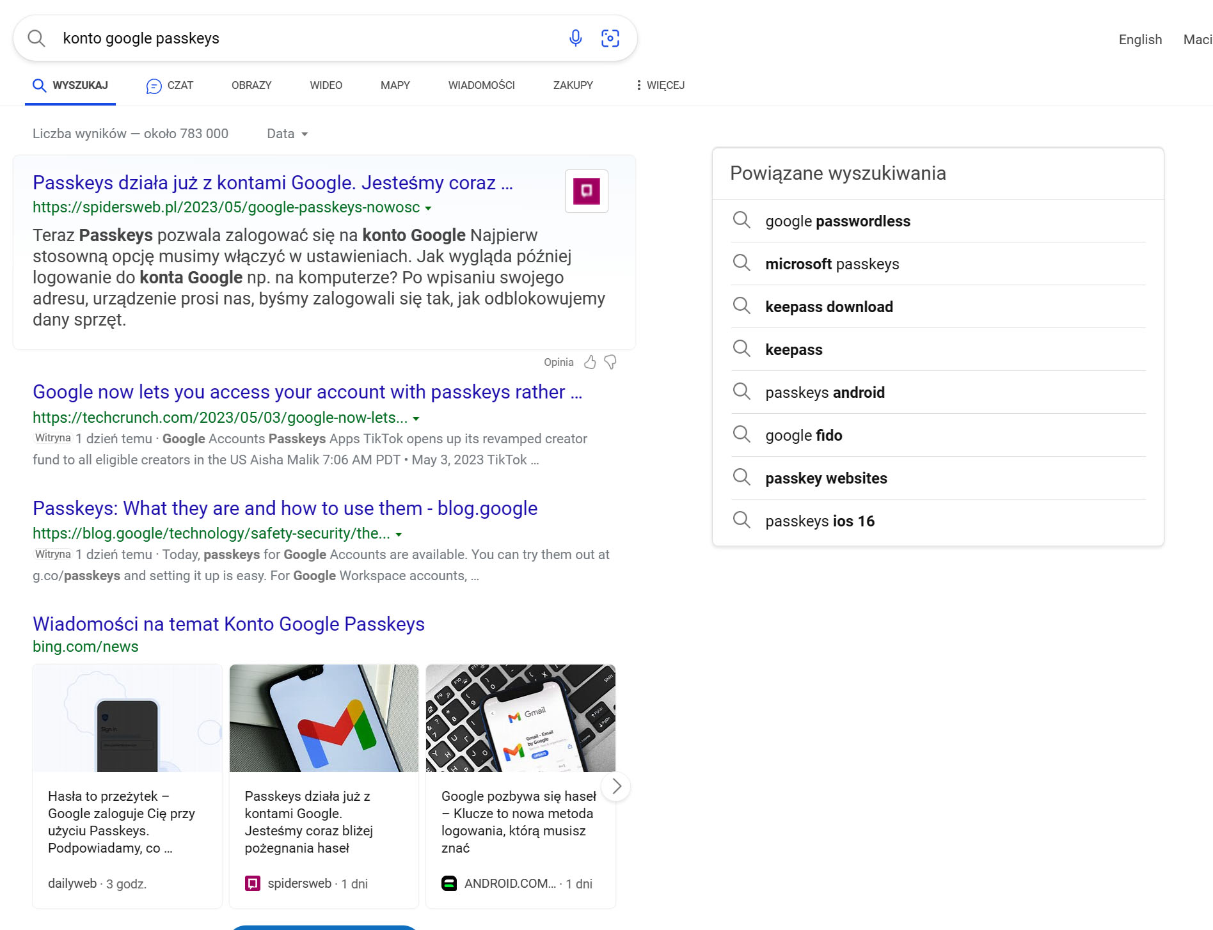Open visual search camera icon
Image resolution: width=1213 pixels, height=930 pixels.
(610, 38)
